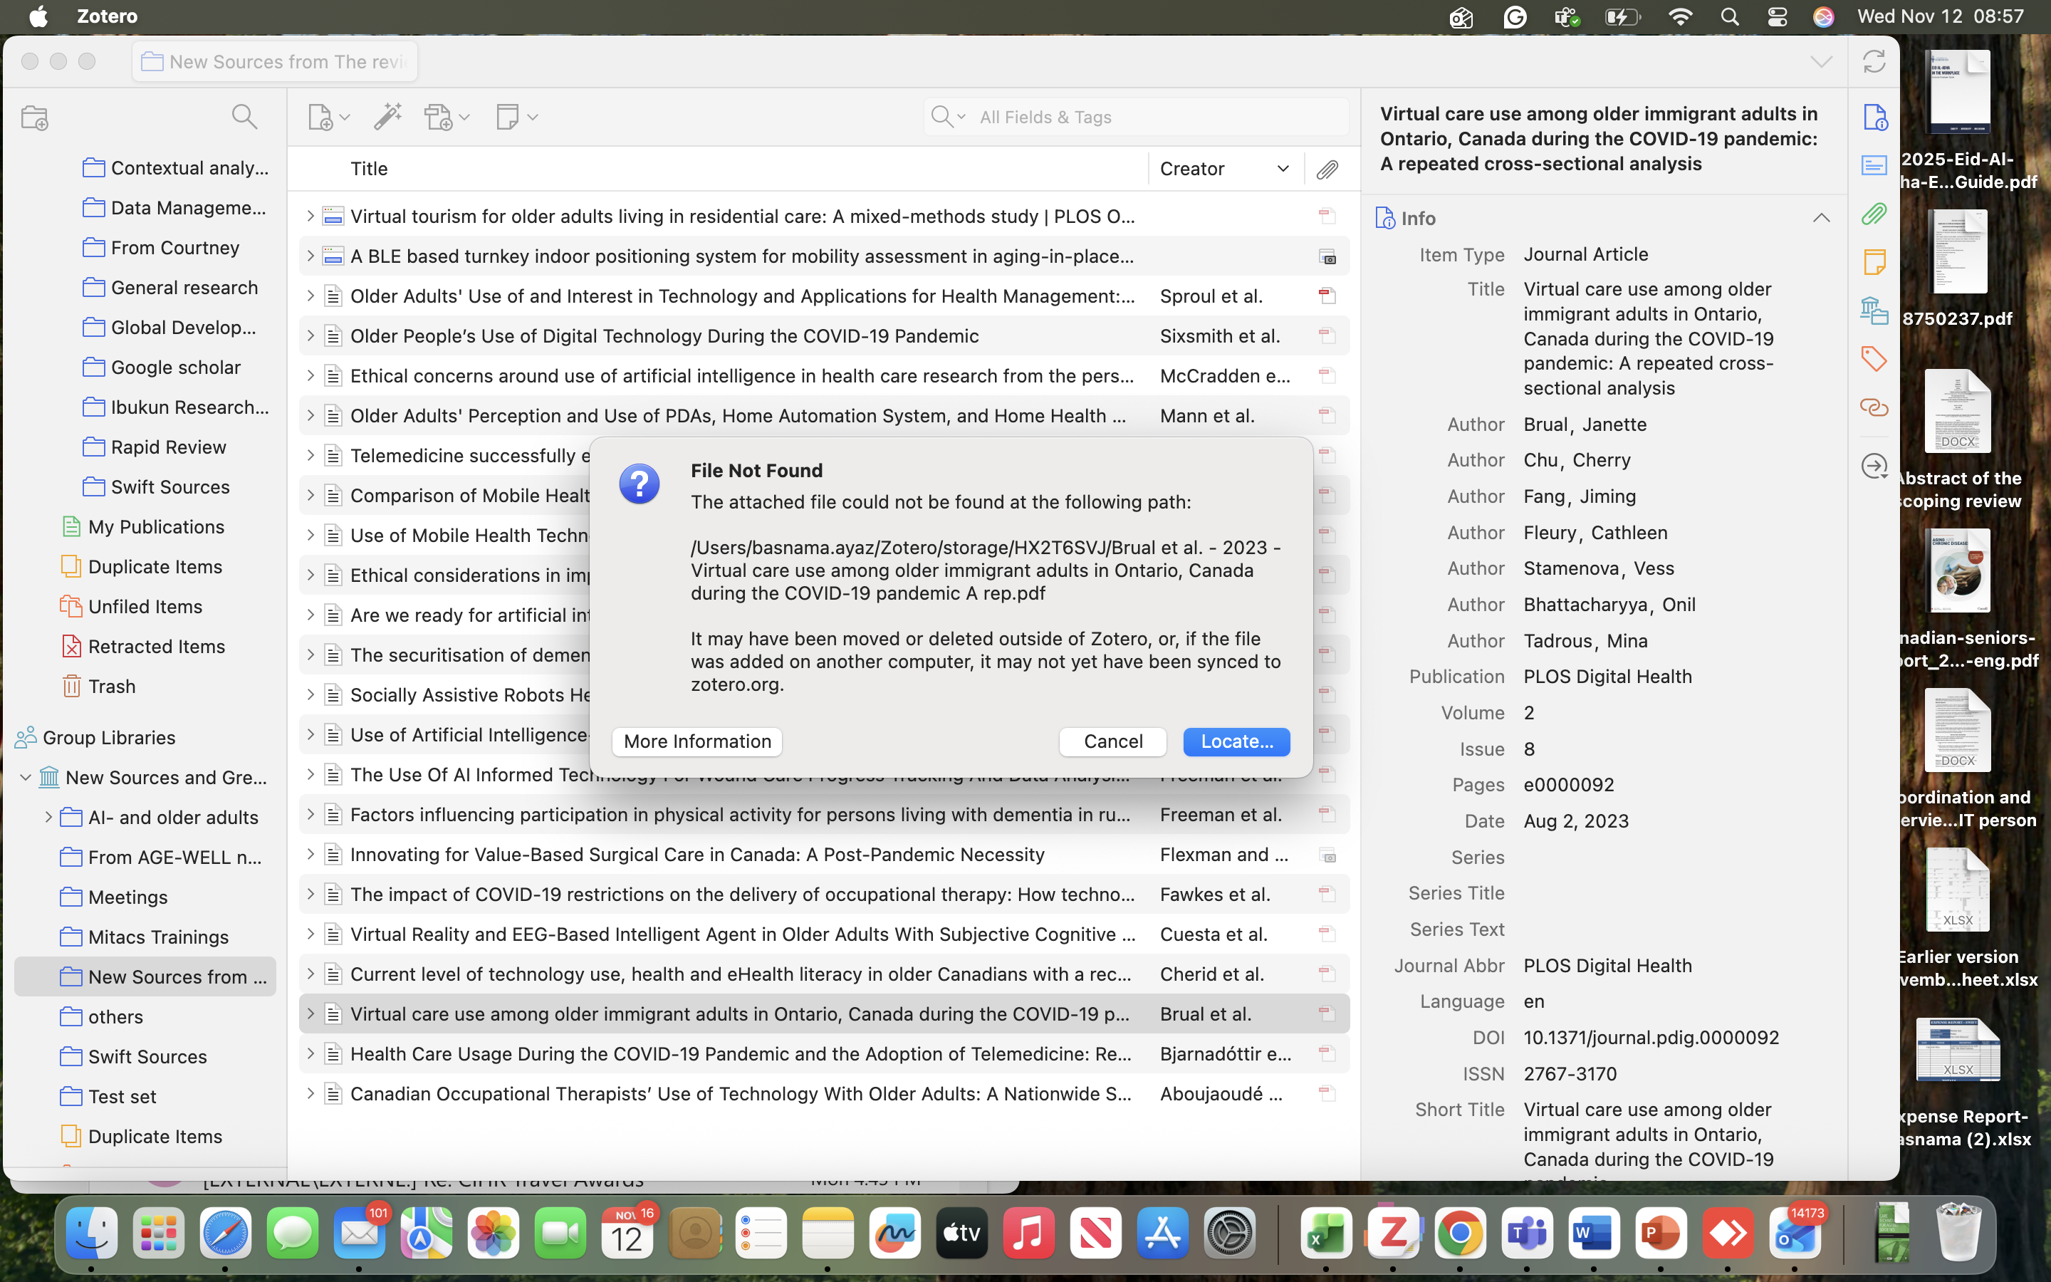Open the Zotero menu in menu bar
2051x1282 pixels.
[x=107, y=17]
